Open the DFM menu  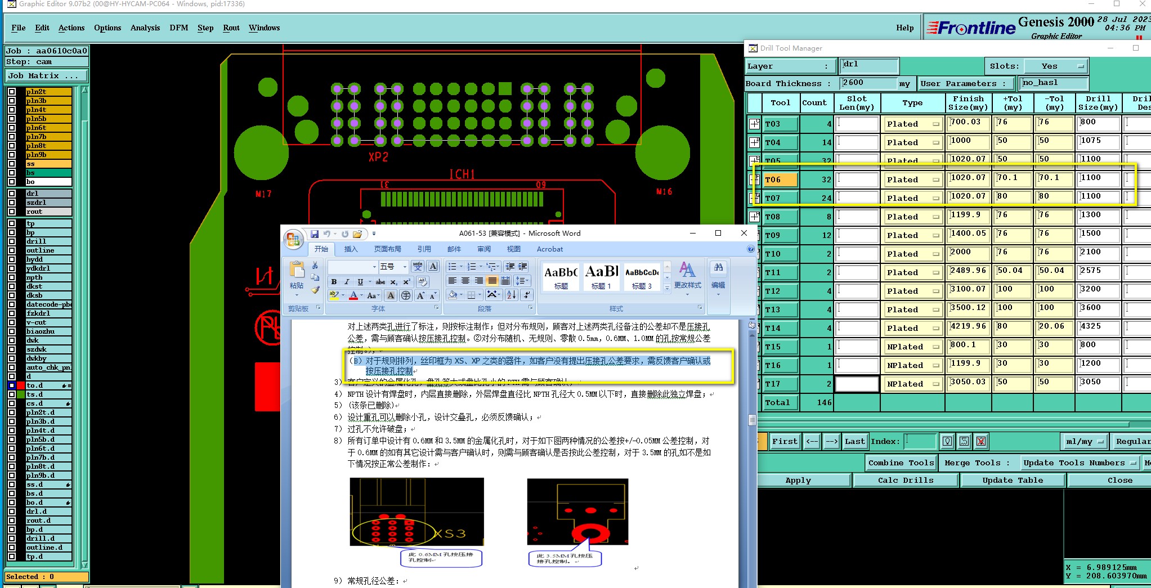(179, 28)
